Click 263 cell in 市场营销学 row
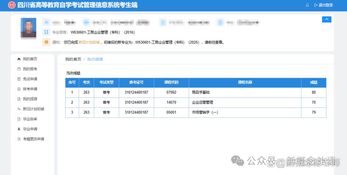 click(86, 112)
